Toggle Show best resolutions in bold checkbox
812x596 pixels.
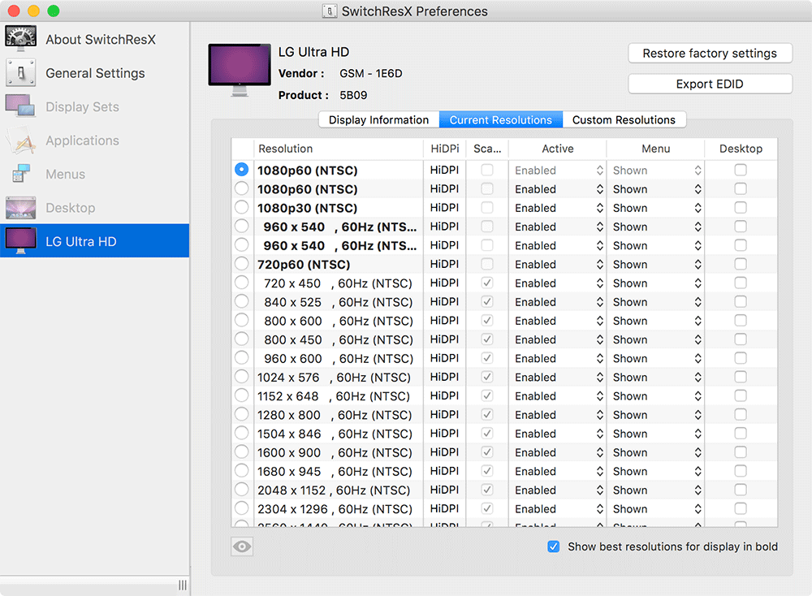[554, 546]
